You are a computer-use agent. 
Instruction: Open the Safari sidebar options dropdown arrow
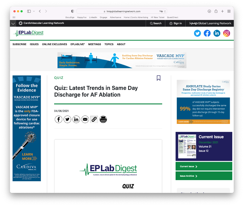[34, 11]
